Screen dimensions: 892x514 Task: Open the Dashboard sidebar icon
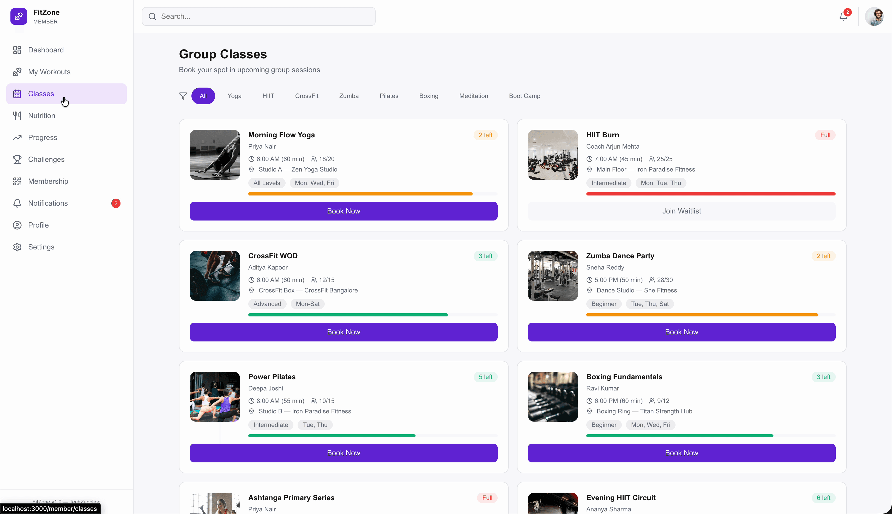[17, 50]
